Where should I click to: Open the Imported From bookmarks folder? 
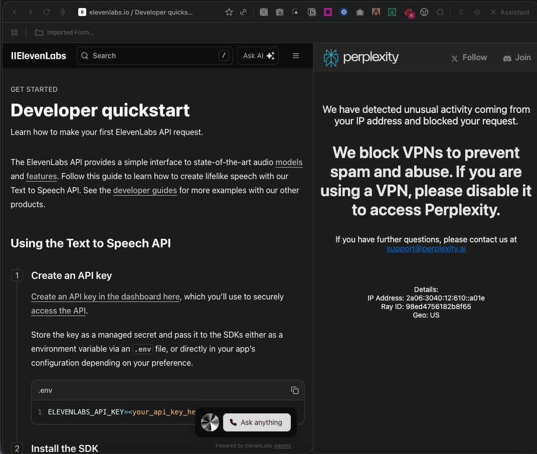pyautogui.click(x=64, y=33)
